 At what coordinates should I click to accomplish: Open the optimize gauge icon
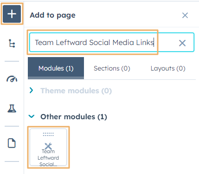click(x=12, y=79)
